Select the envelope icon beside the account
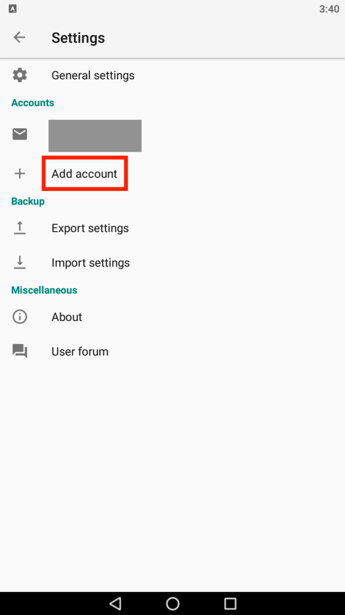This screenshot has height=615, width=345. pyautogui.click(x=19, y=133)
